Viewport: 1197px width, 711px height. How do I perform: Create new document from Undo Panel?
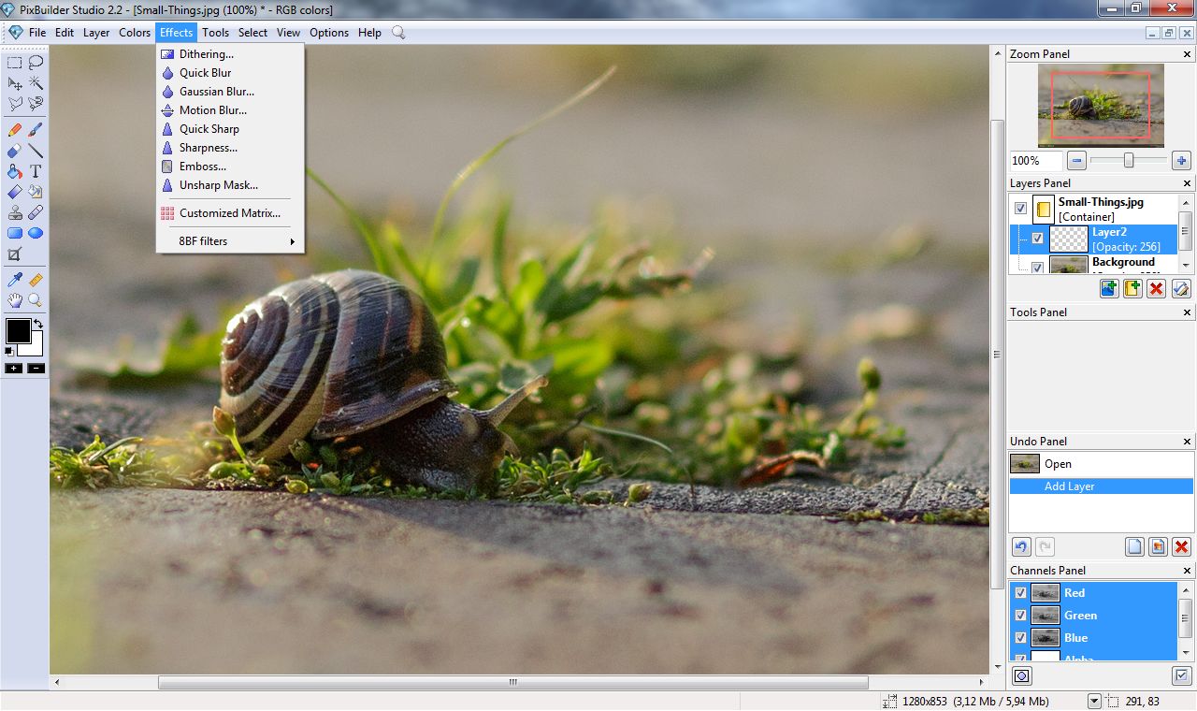1134,547
